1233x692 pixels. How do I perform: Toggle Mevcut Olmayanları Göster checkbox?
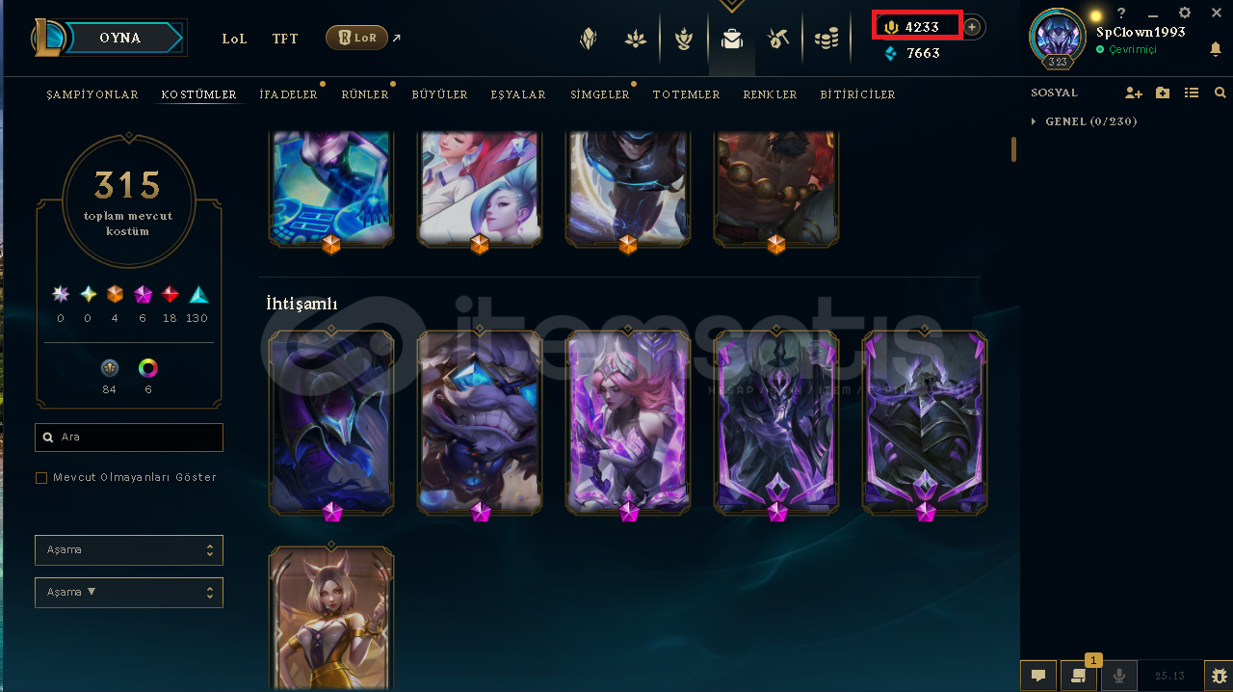(41, 477)
